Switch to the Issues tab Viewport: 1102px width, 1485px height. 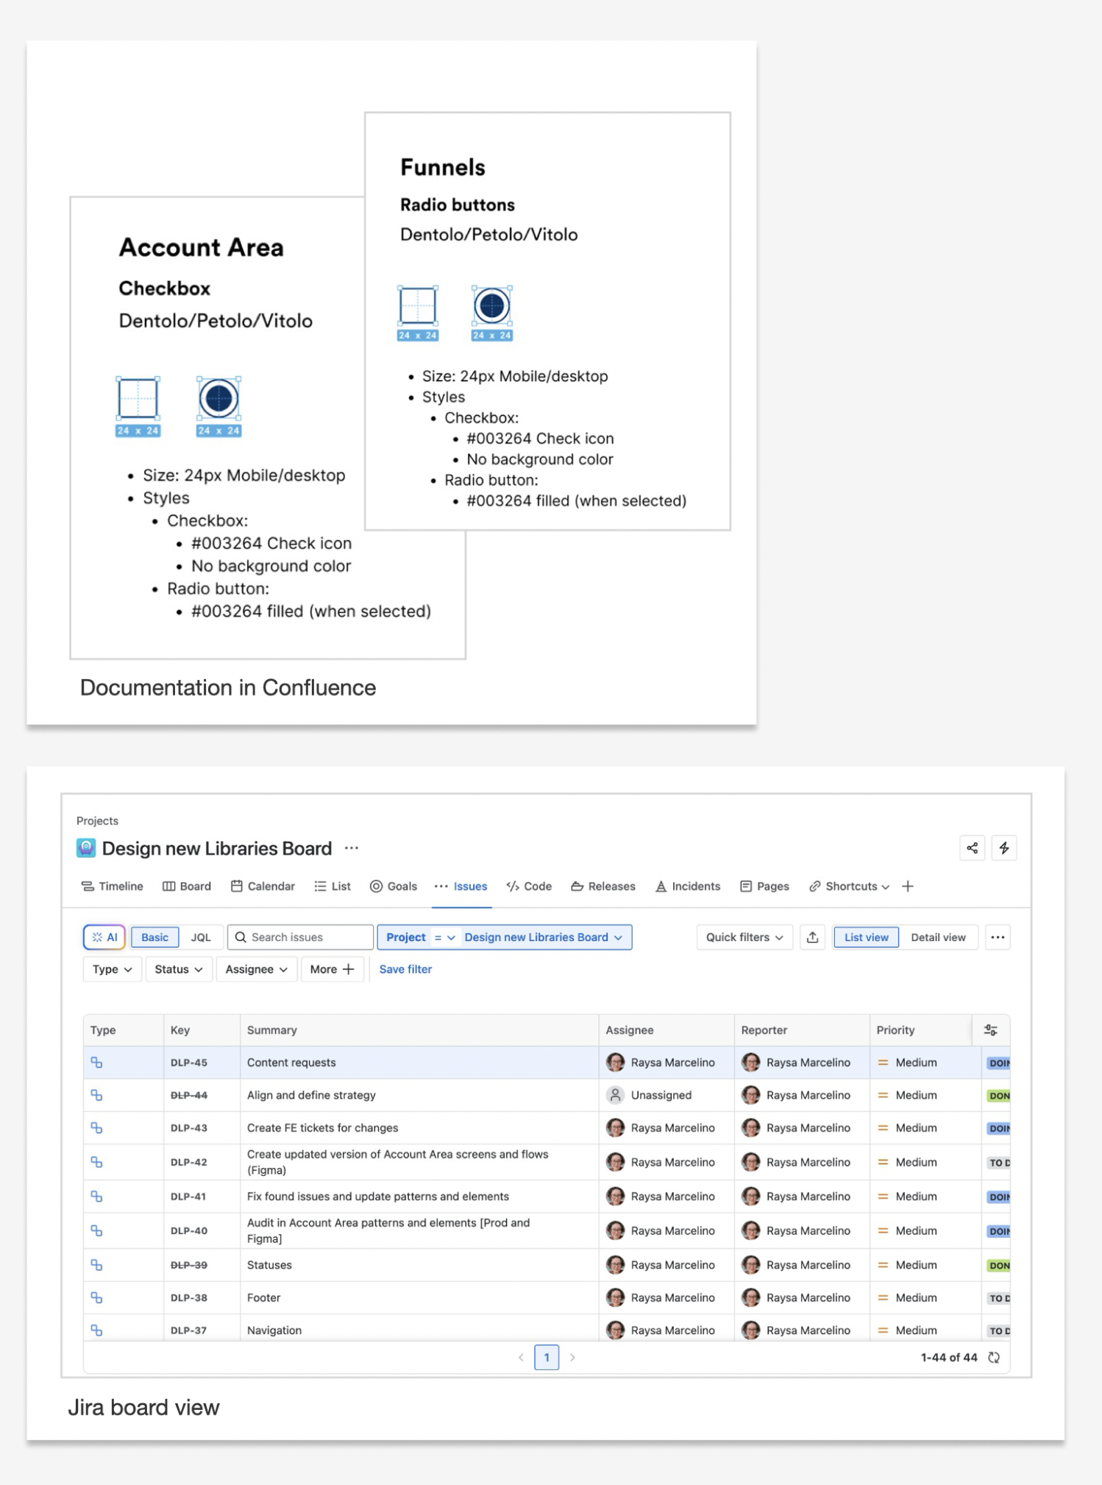[x=461, y=886]
